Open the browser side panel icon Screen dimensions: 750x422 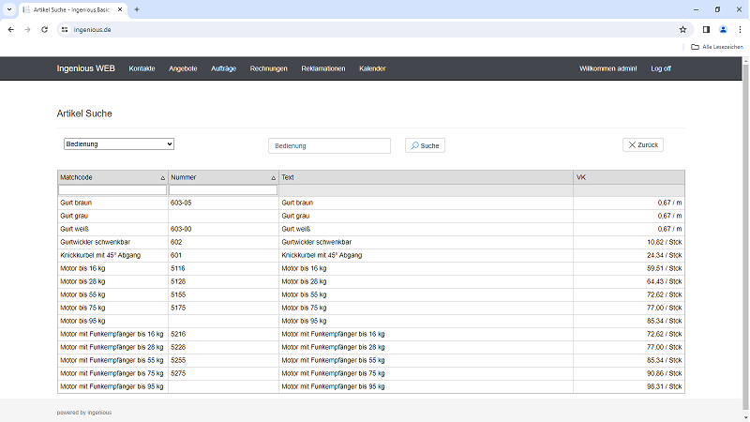706,30
